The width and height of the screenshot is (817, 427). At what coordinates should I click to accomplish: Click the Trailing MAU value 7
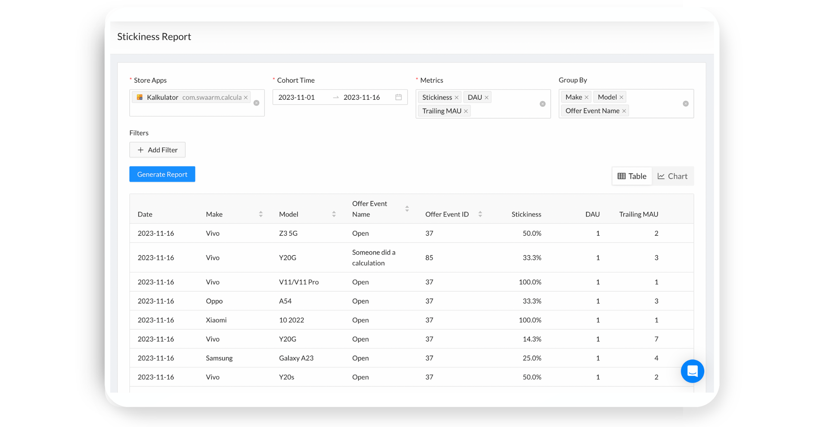pos(656,339)
